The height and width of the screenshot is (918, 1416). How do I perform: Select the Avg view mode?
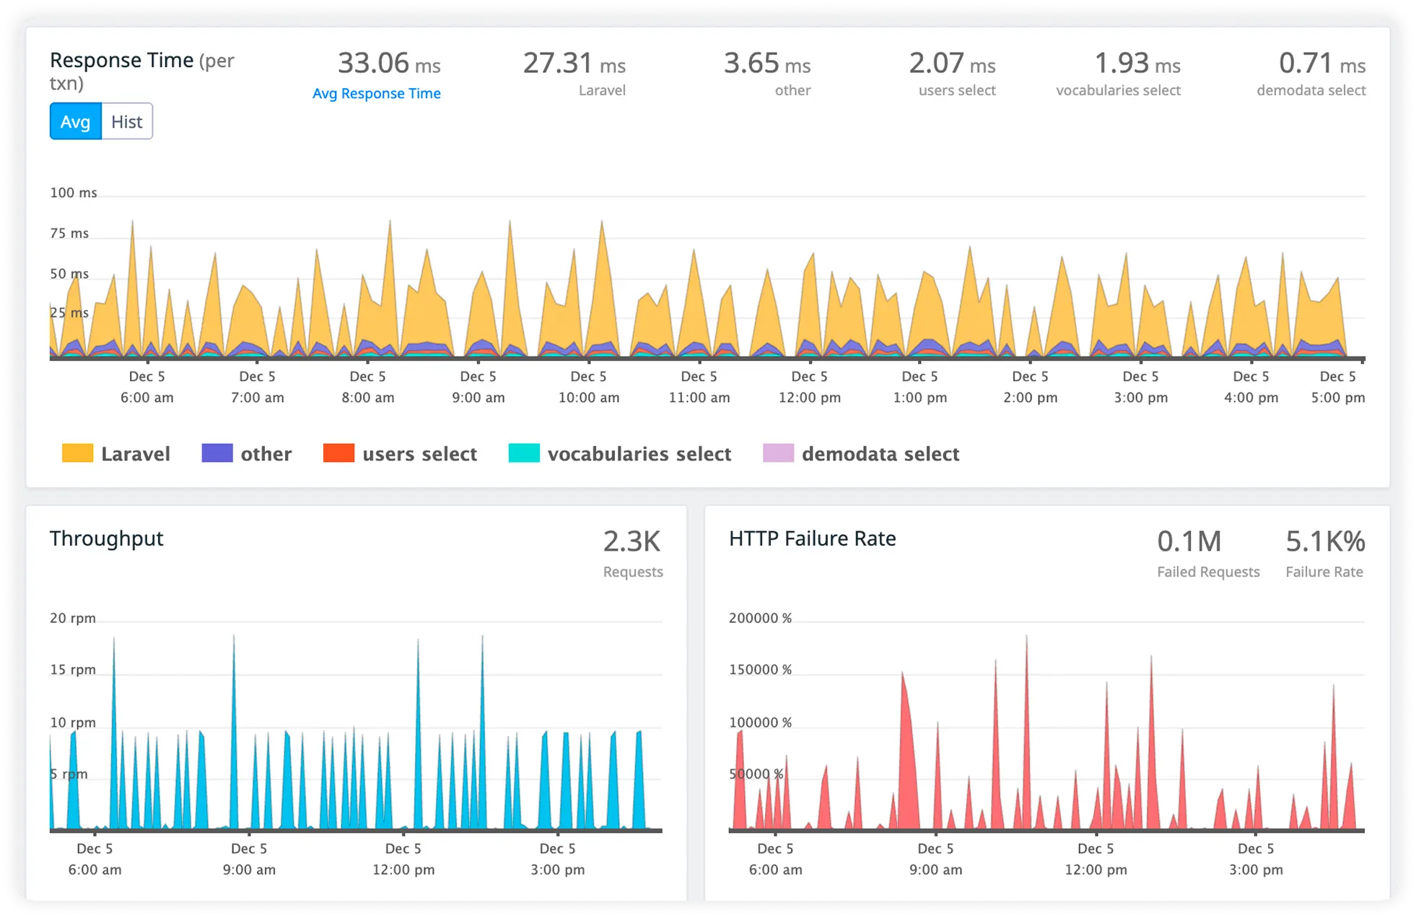coord(75,121)
